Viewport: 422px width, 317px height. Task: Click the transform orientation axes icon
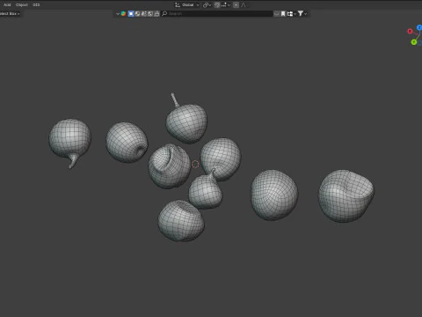[x=178, y=4]
